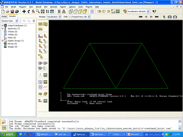Toggle wireframe render style
Viewport: 183px width, 137px height.
tap(71, 11)
